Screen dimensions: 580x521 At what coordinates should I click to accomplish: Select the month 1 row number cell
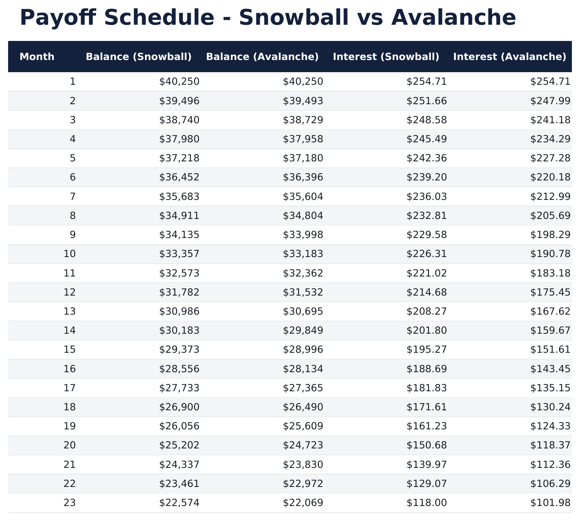tap(72, 82)
